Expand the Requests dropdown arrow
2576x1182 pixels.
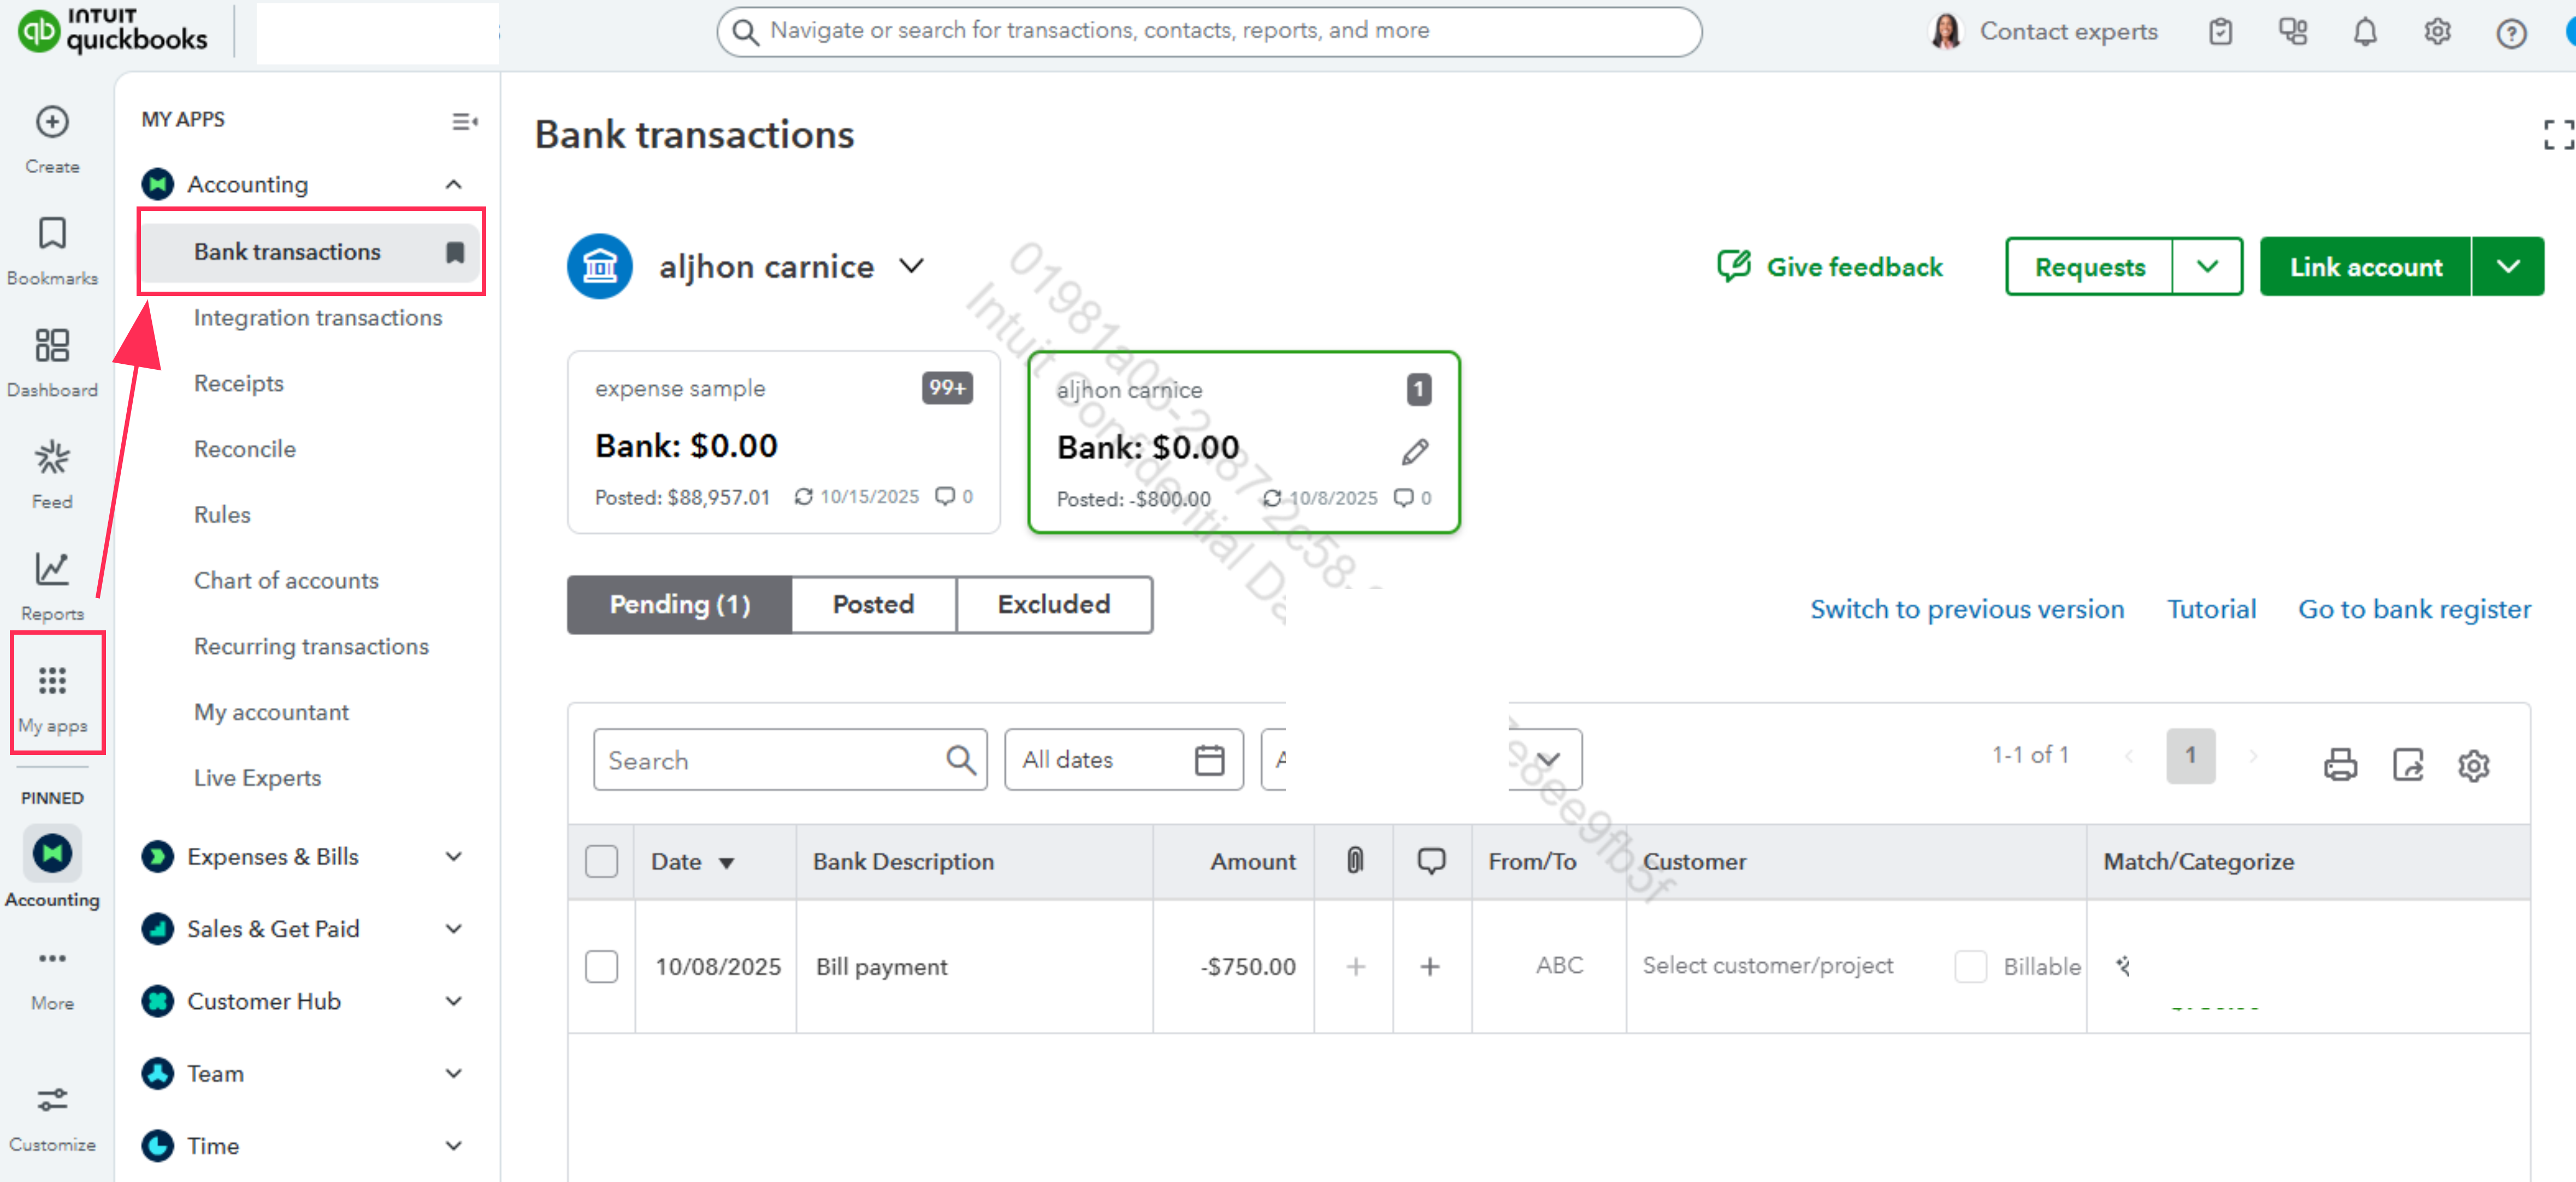(2207, 266)
